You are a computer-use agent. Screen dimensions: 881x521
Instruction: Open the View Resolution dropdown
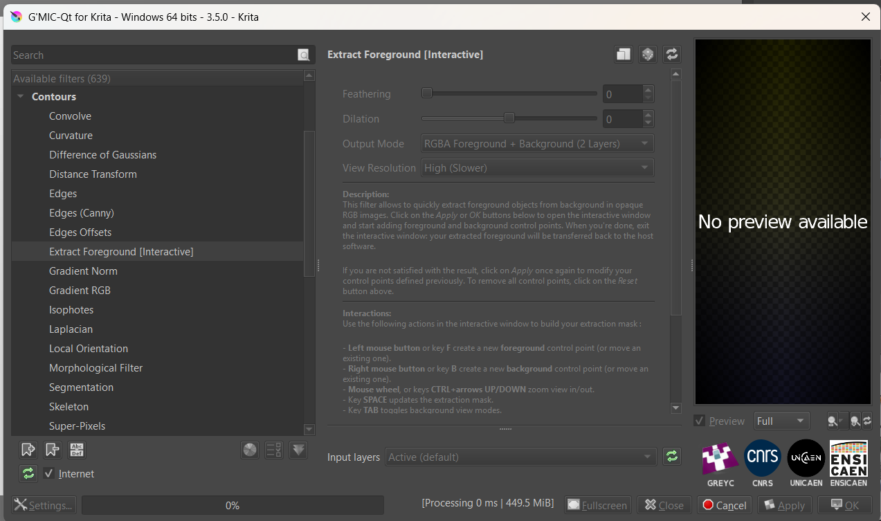point(537,168)
